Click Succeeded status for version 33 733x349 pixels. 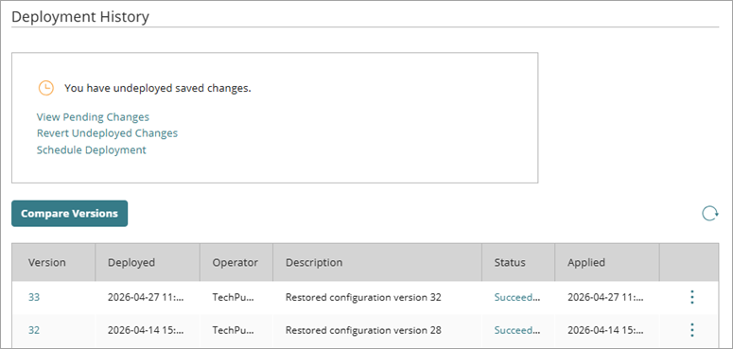coord(517,297)
